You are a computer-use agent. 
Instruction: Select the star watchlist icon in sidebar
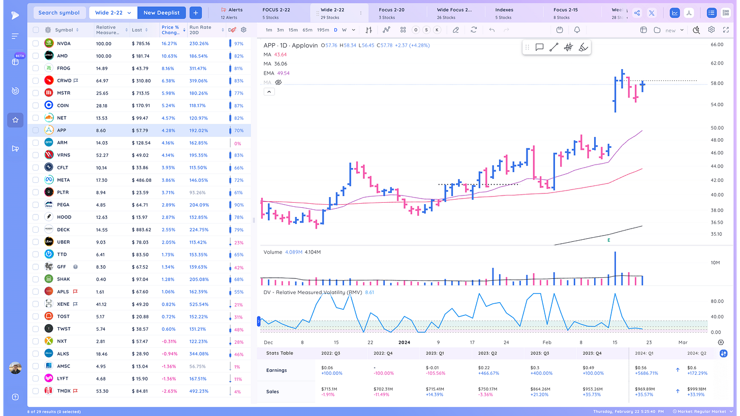tap(15, 120)
